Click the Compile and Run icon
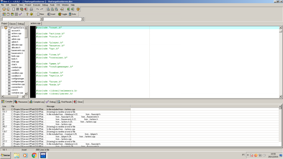This screenshot has height=159, width=283. (12, 14)
